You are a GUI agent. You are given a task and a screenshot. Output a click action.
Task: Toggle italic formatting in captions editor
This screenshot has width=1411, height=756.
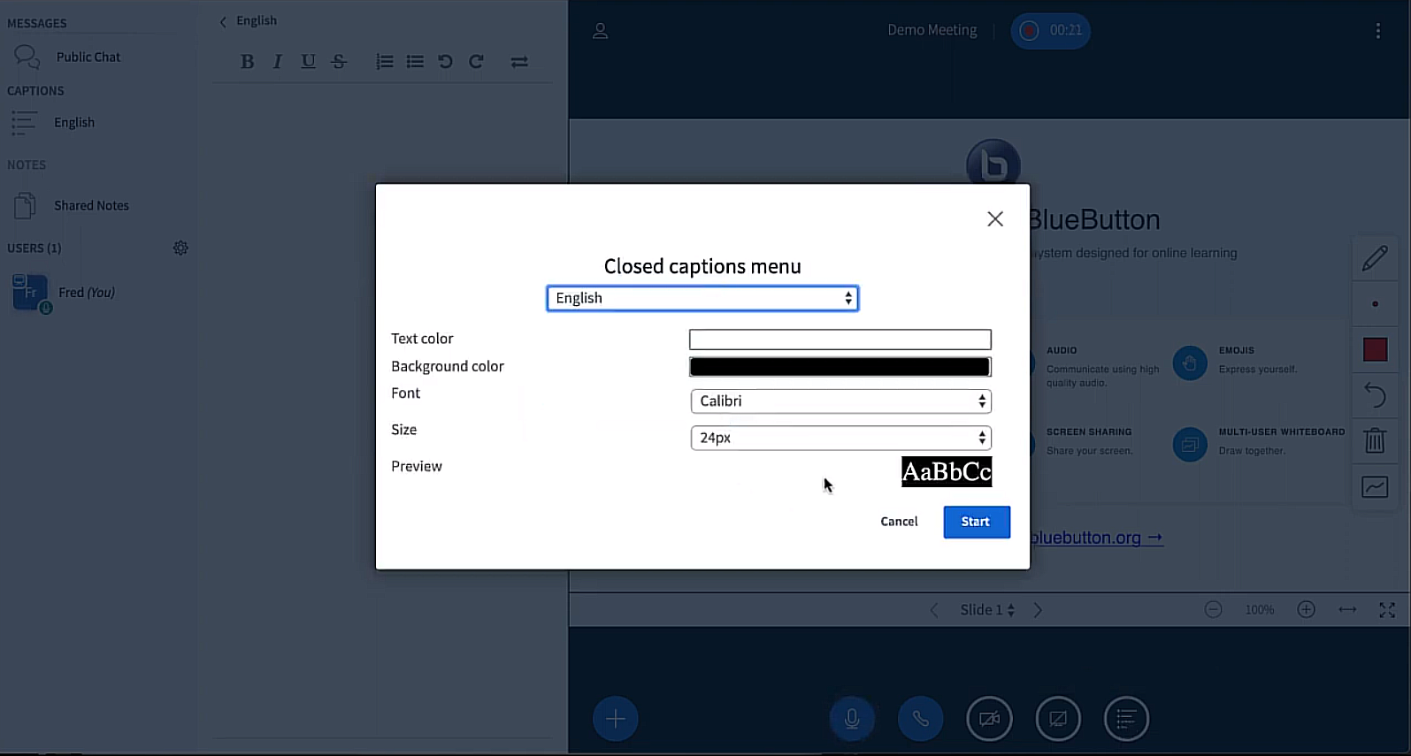pos(278,62)
